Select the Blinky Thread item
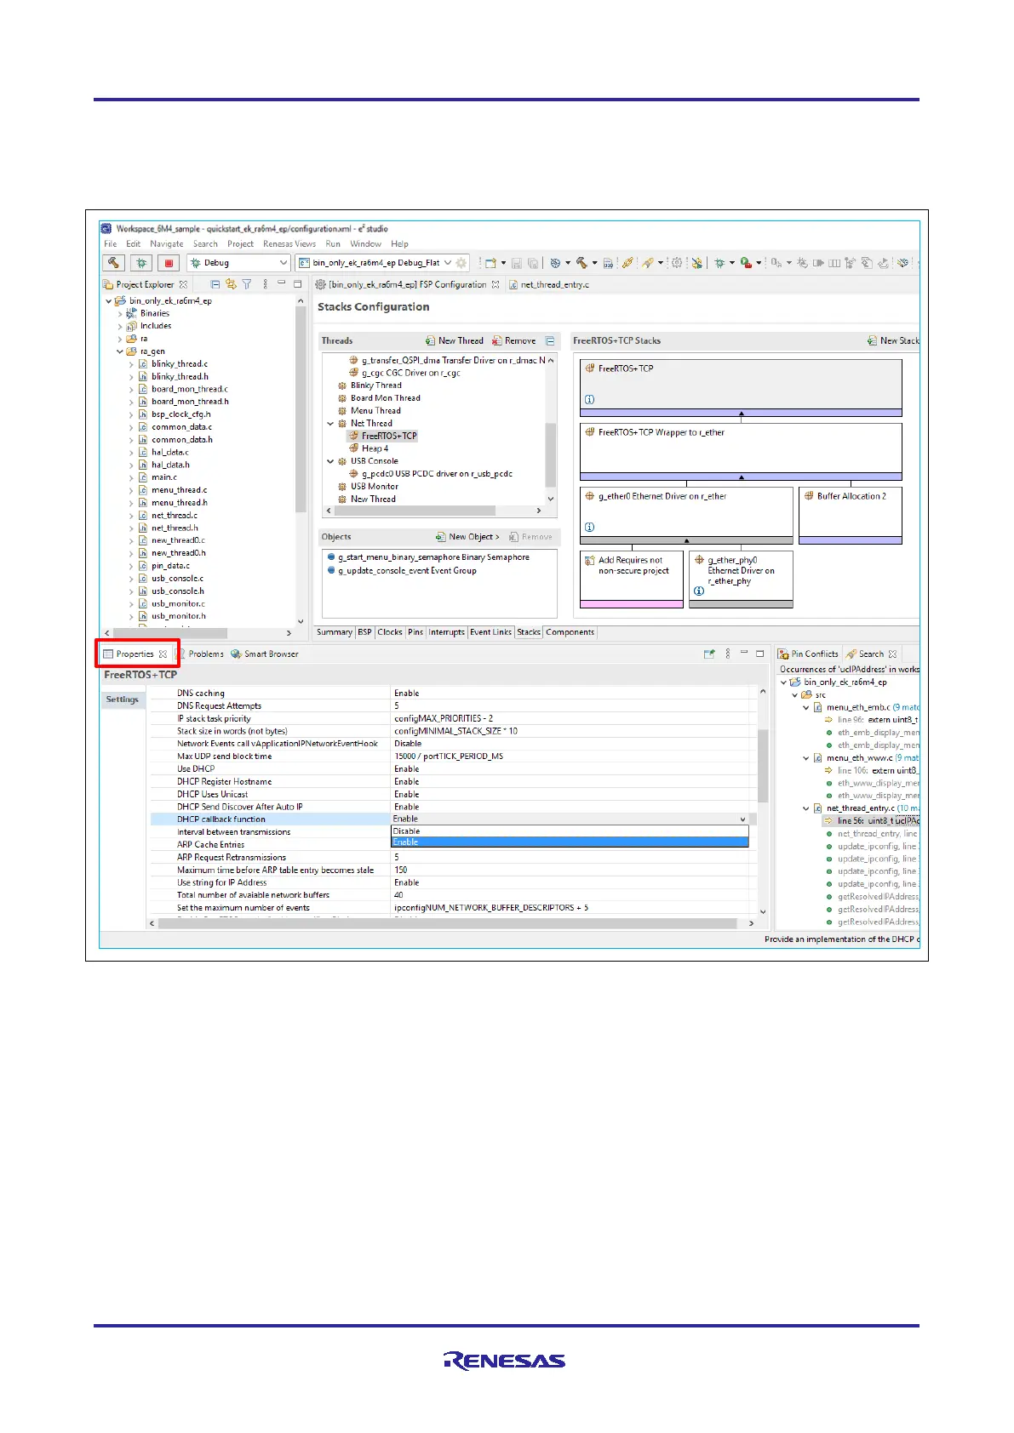1014x1433 pixels. tap(376, 385)
